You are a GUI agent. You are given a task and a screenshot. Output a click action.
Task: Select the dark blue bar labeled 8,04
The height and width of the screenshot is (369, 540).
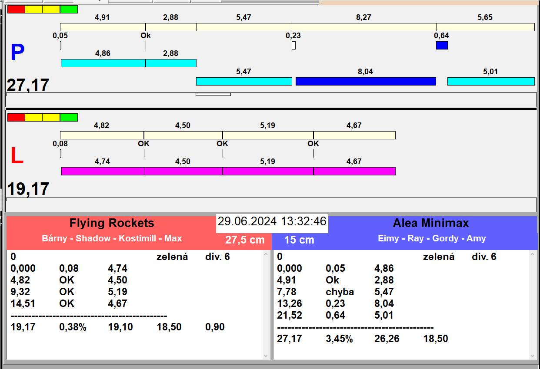point(366,81)
